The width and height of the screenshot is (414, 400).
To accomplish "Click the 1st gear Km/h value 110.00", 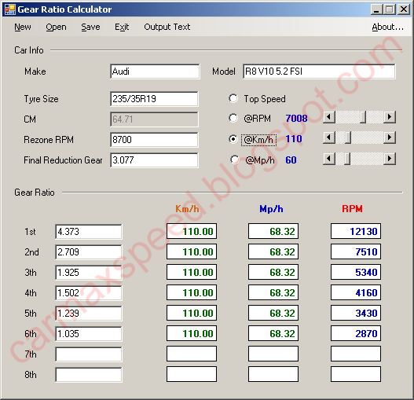I will click(x=192, y=231).
